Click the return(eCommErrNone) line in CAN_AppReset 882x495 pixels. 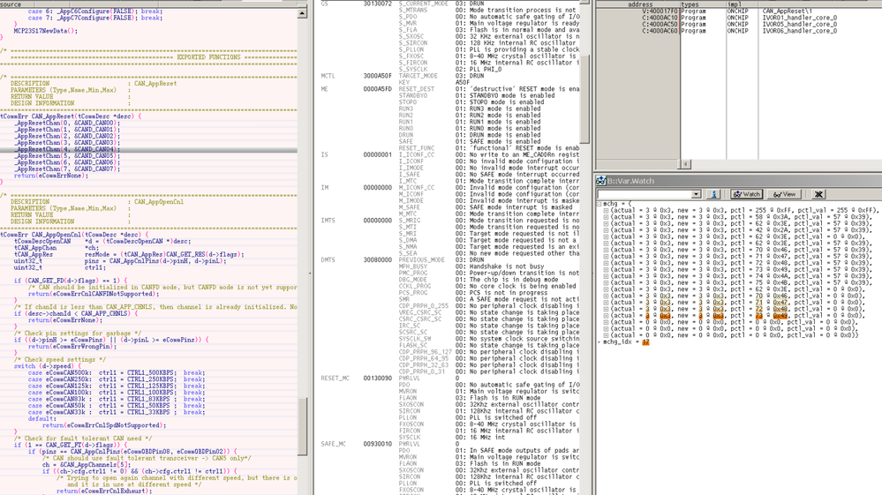(x=51, y=176)
